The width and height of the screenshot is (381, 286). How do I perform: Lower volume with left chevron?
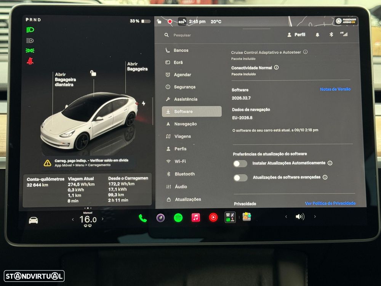tap(286, 217)
